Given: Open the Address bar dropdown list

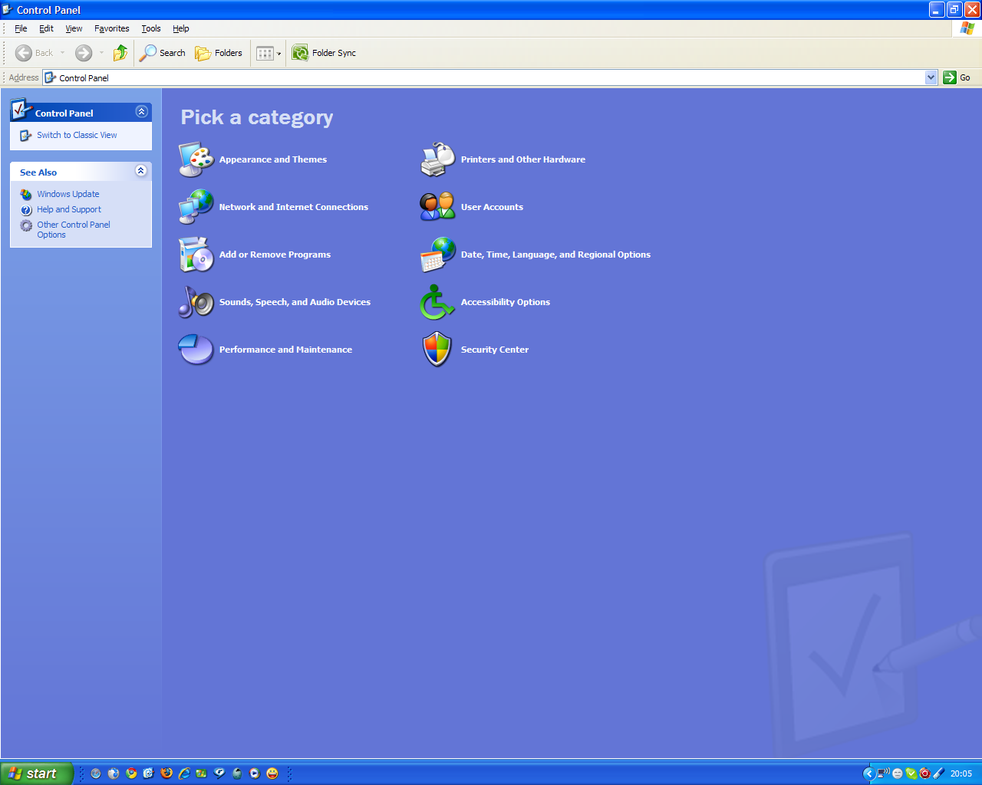Looking at the screenshot, I should 931,77.
